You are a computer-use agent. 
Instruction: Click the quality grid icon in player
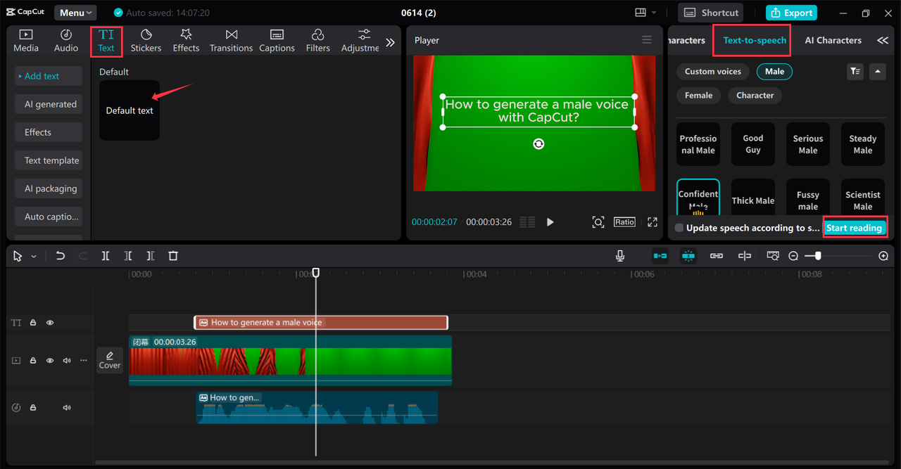pyautogui.click(x=527, y=222)
